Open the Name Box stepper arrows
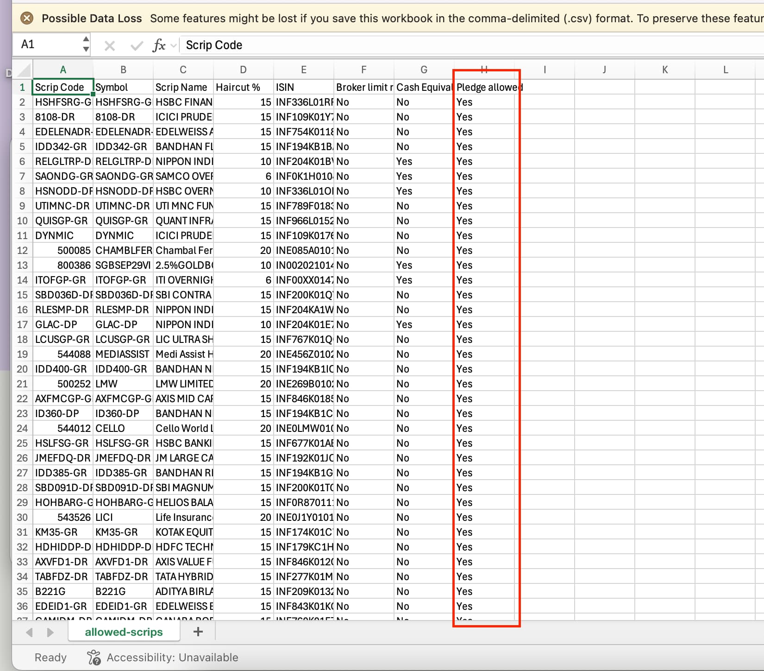764x671 pixels. pos(86,44)
